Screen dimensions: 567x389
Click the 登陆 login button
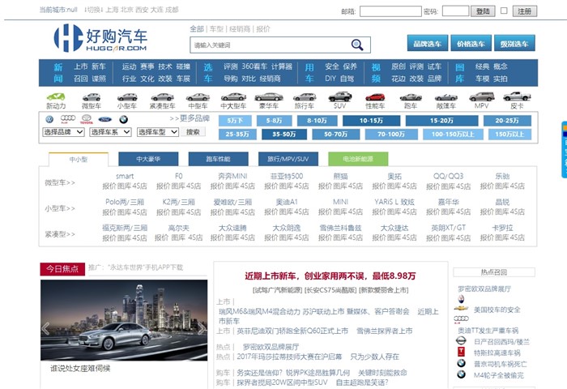pyautogui.click(x=483, y=11)
